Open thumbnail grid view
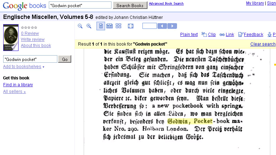This screenshot has width=276, height=155. (119, 26)
